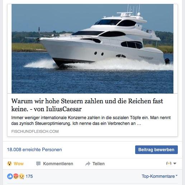Screen dimensions: 185x185
Task: Click the 175 reactions count
Action: coord(29,176)
